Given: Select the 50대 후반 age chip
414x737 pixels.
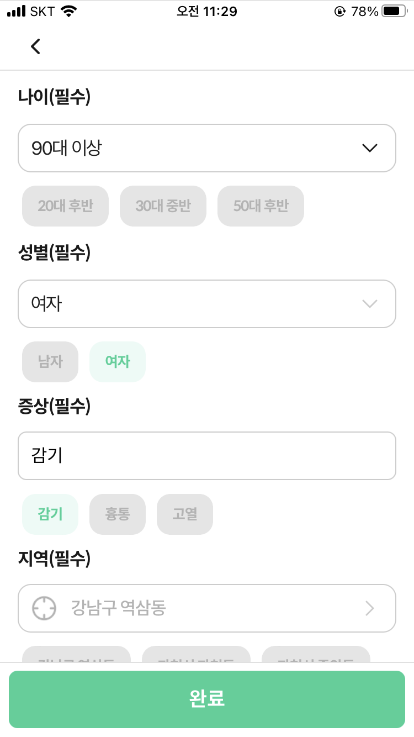Looking at the screenshot, I should [261, 206].
